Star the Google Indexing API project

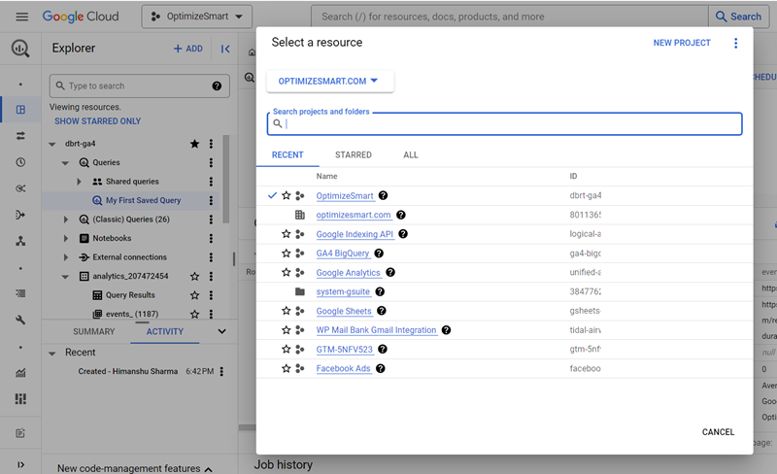click(287, 234)
